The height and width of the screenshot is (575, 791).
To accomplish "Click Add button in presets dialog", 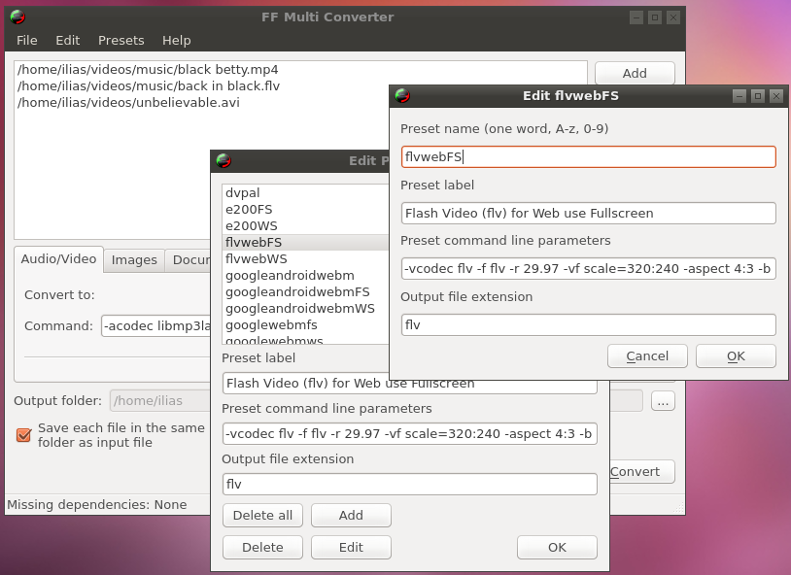I will coord(351,516).
